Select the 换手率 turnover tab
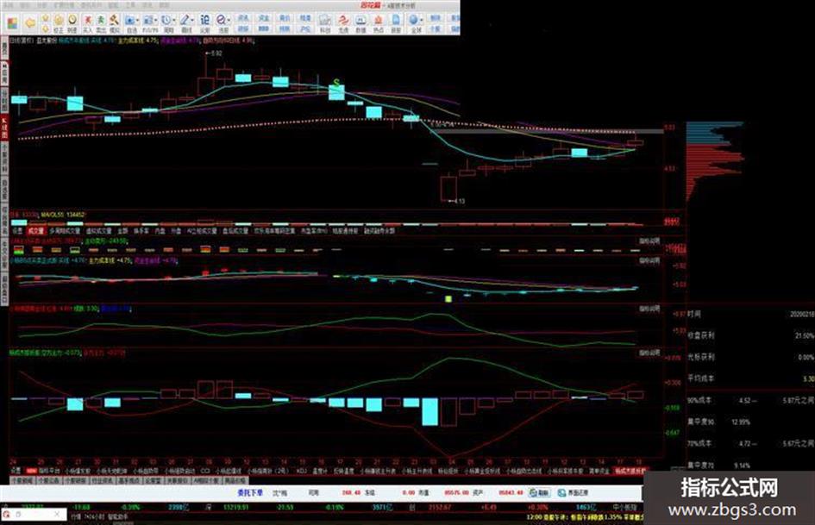The height and width of the screenshot is (525, 815). [141, 231]
